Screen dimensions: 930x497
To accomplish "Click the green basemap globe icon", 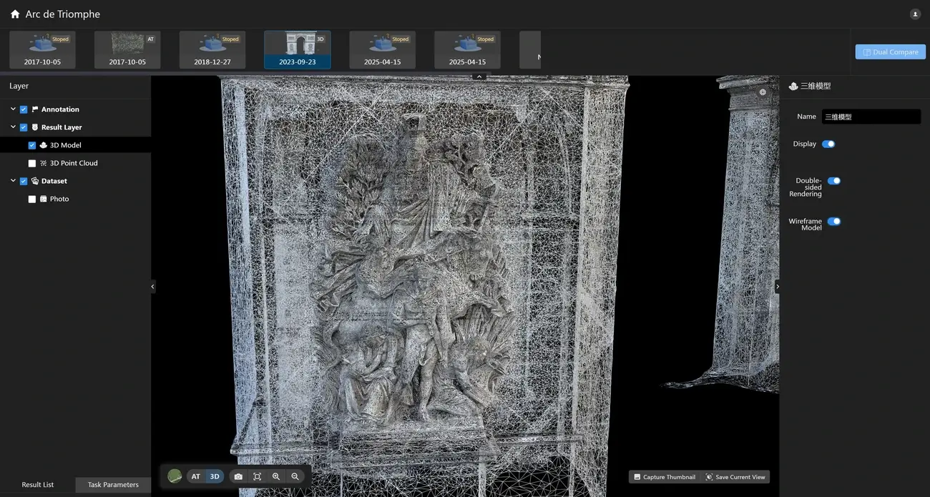I will (x=175, y=476).
